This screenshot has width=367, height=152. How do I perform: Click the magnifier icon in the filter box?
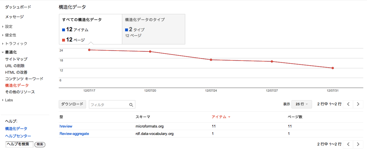[x=131, y=105]
